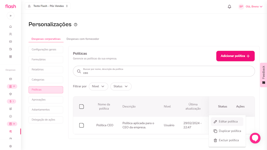Click the Usuário level cell

click(169, 125)
